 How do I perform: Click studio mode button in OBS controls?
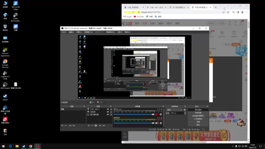[198, 119]
